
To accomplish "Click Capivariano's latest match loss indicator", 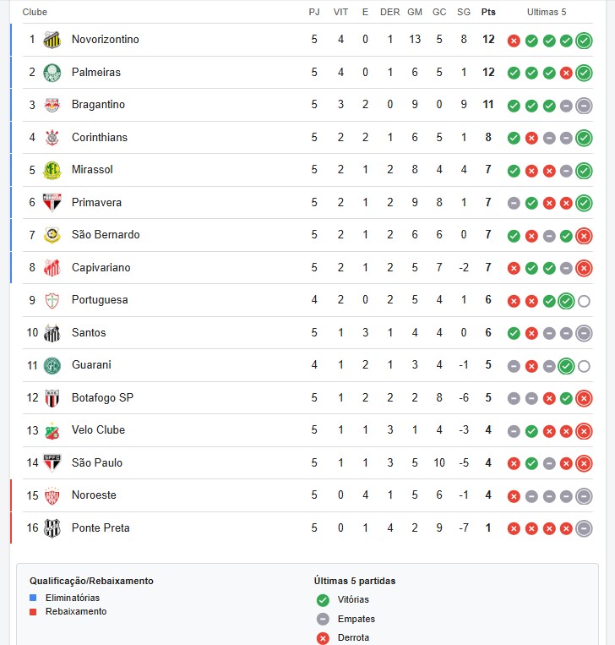I will (584, 268).
